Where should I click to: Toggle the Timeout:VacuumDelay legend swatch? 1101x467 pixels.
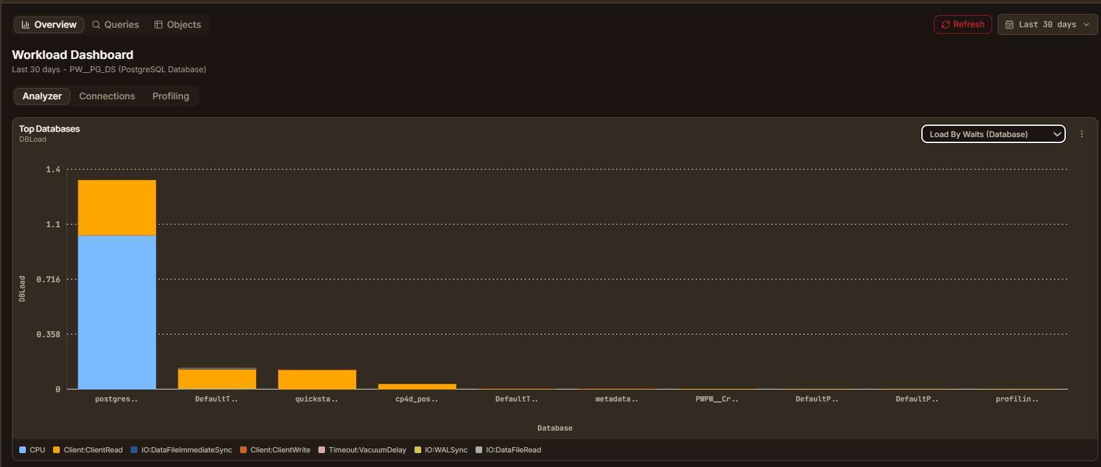point(322,450)
